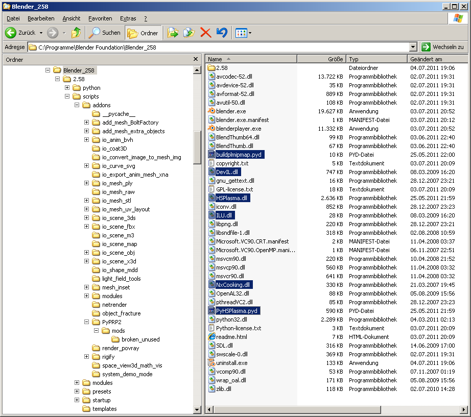Collapse the PyPRP2 tree node
Image resolution: width=471 pixels, height=417 pixels.
[x=86, y=322]
